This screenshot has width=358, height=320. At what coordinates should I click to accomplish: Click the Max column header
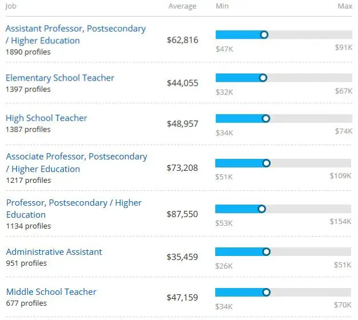[345, 6]
